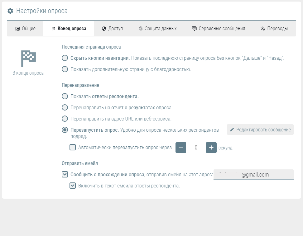
Task: Click the pencil icon in Редактировать сообщение
Action: (232, 130)
